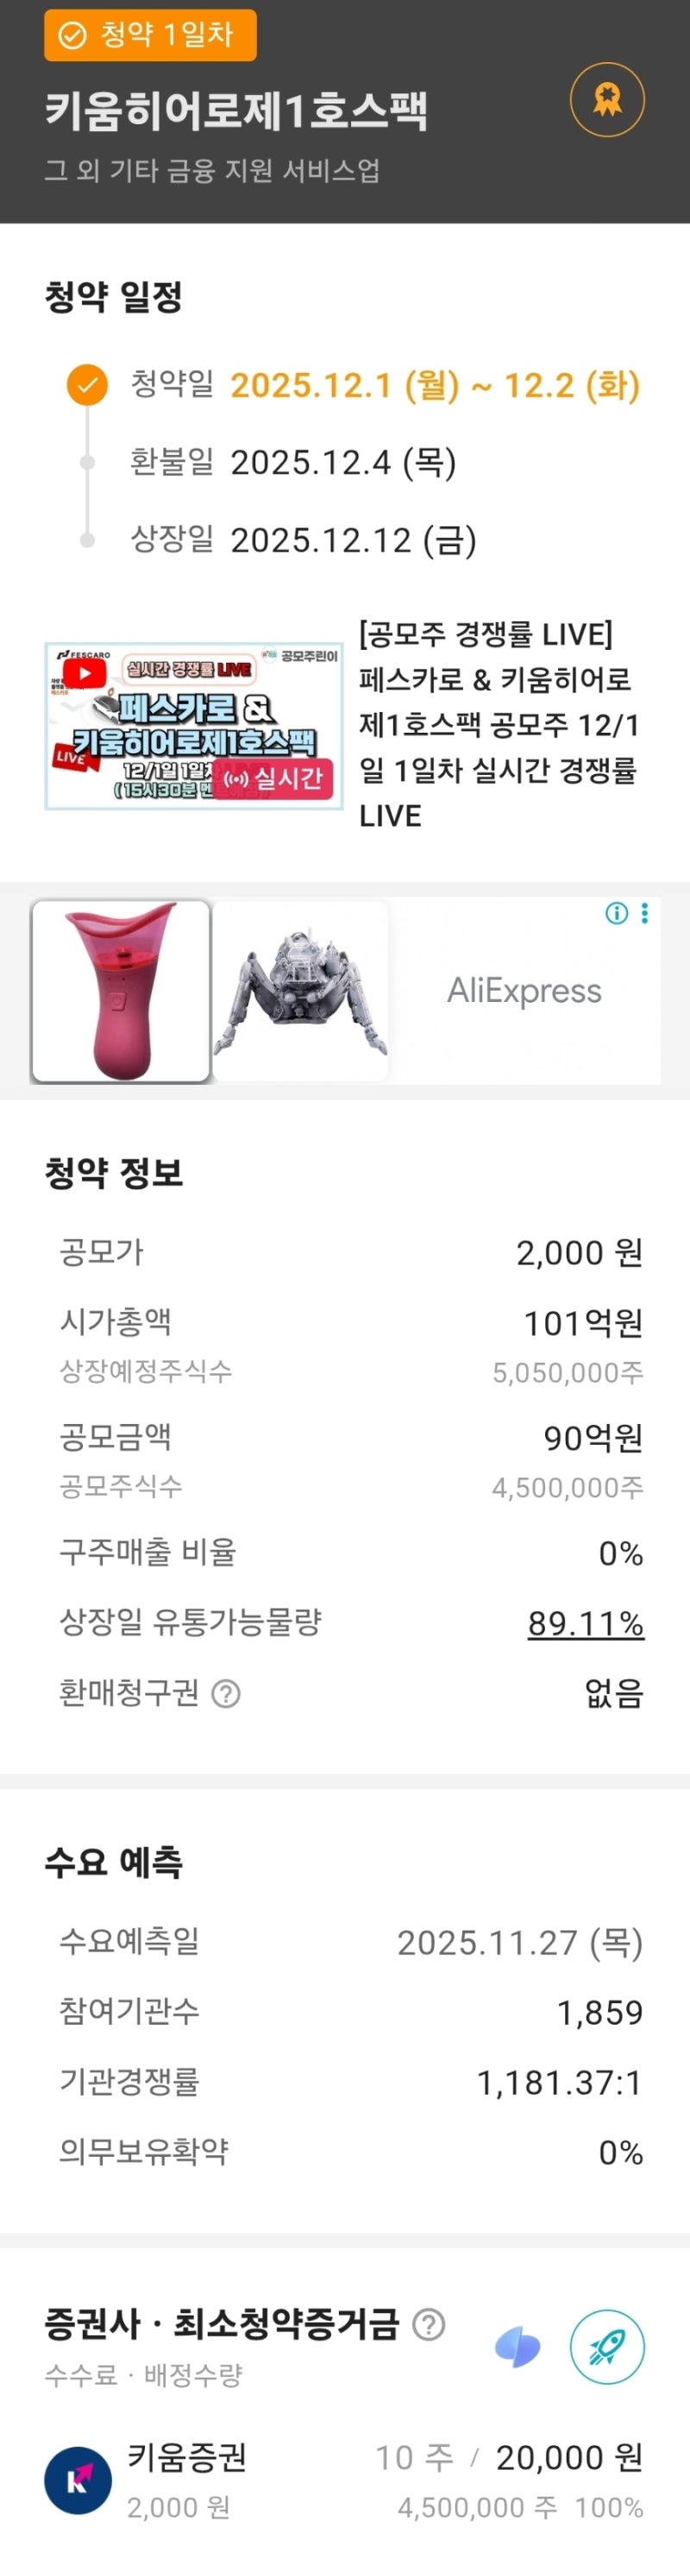Open help for 증권사 최소청약증거금

coord(429,2324)
